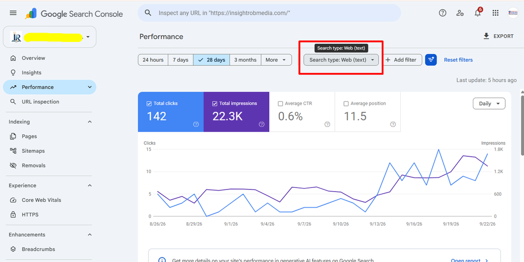524x262 pixels.
Task: Click help icon on Average CTR card
Action: tap(327, 124)
